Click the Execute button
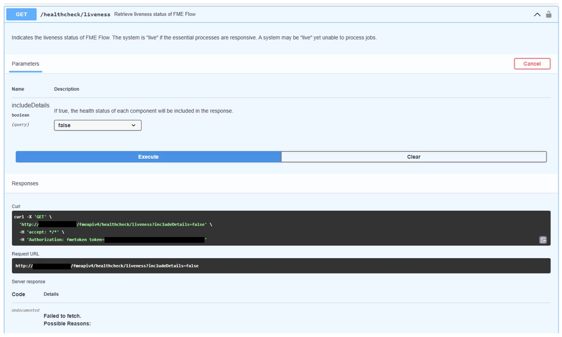562x337 pixels. [x=148, y=157]
